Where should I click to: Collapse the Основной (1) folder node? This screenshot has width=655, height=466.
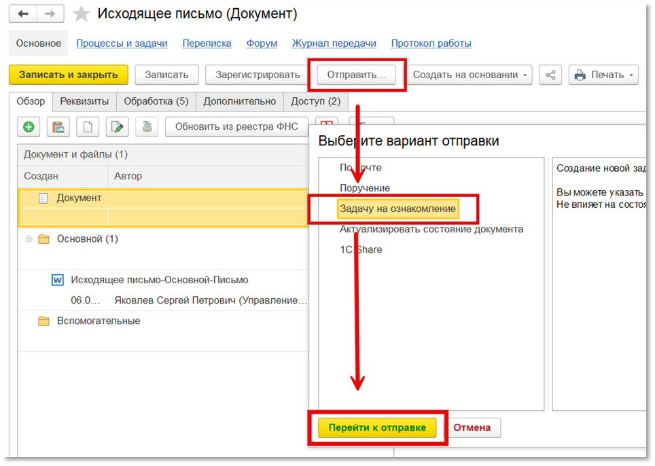point(29,239)
